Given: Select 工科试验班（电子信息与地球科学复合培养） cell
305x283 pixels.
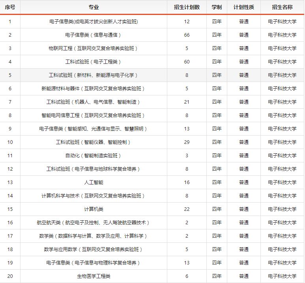Looking at the screenshot, I should coord(94,169).
